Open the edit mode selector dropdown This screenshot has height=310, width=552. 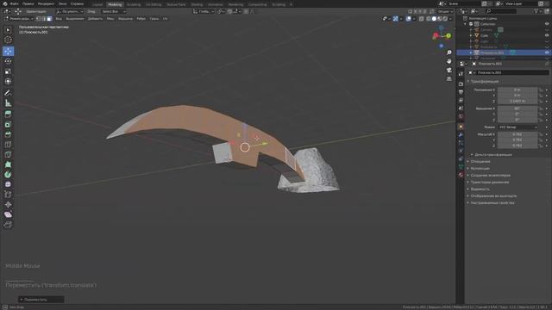coord(18,19)
